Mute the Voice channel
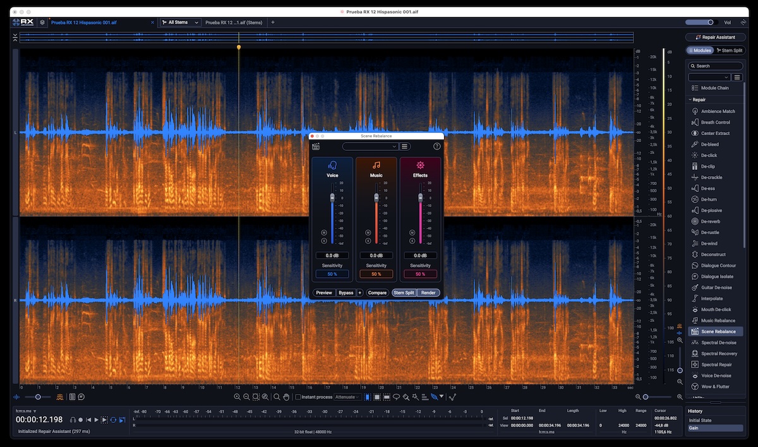Viewport: 758px width, 447px height. point(324,232)
